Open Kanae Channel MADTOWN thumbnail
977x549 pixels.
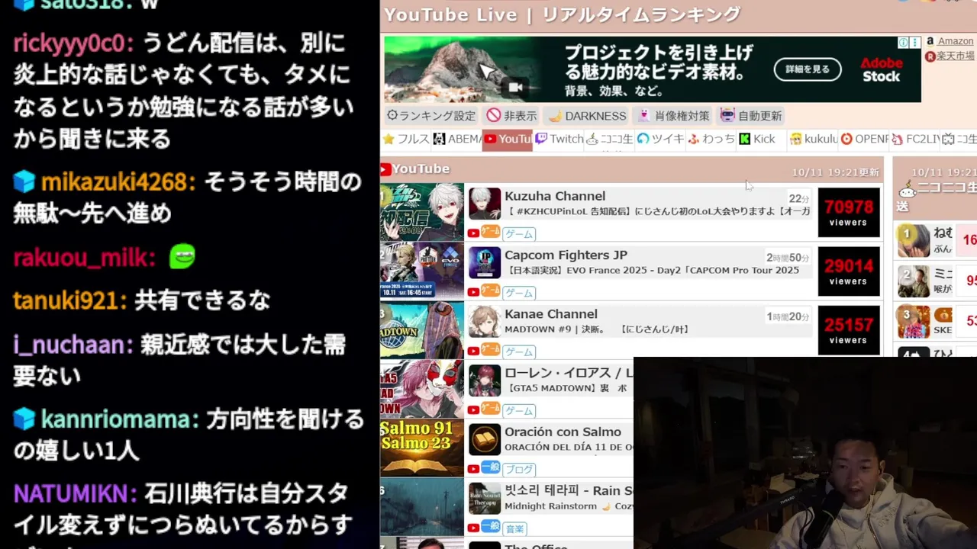(421, 329)
